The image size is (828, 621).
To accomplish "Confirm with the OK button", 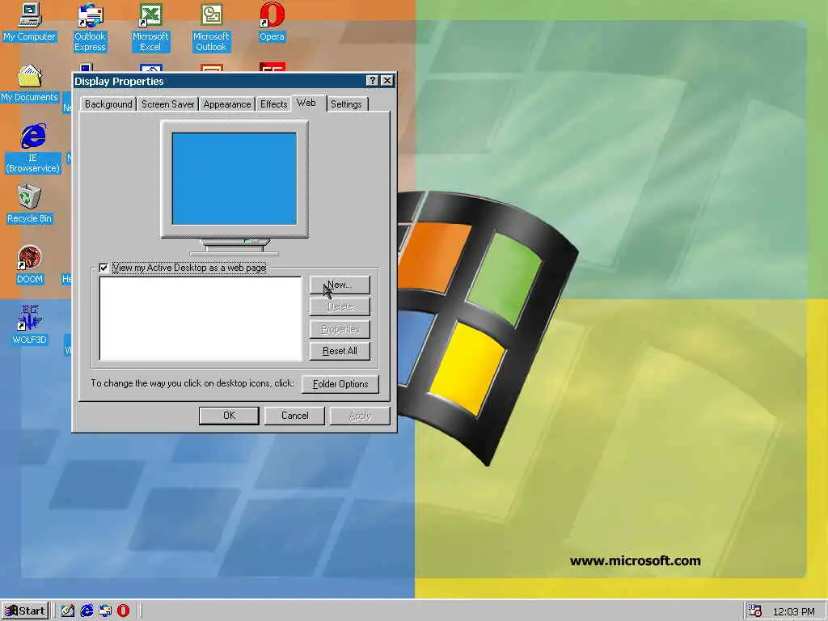I will click(x=229, y=416).
